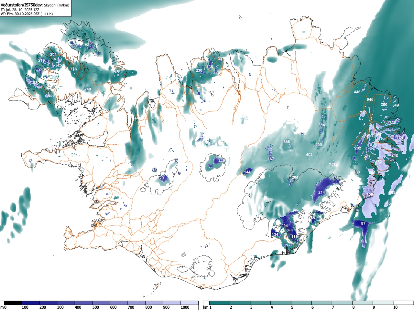Click the 946 visibility value on the map
This screenshot has height=310, width=414.
[370, 99]
